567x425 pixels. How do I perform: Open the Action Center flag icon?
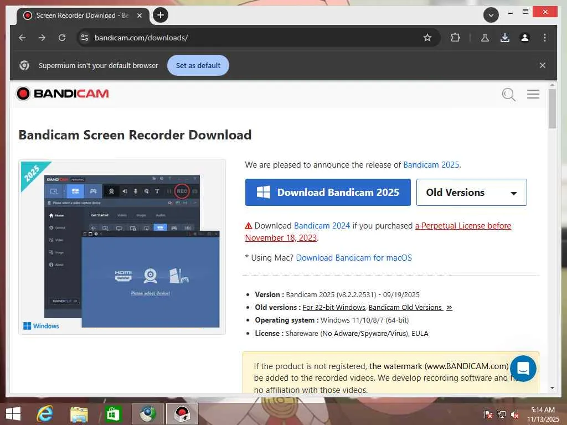coord(488,414)
